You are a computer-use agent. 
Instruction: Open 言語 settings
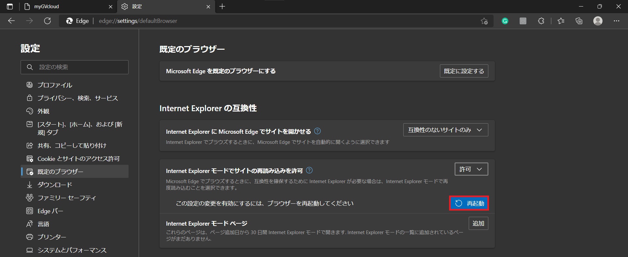(75, 224)
